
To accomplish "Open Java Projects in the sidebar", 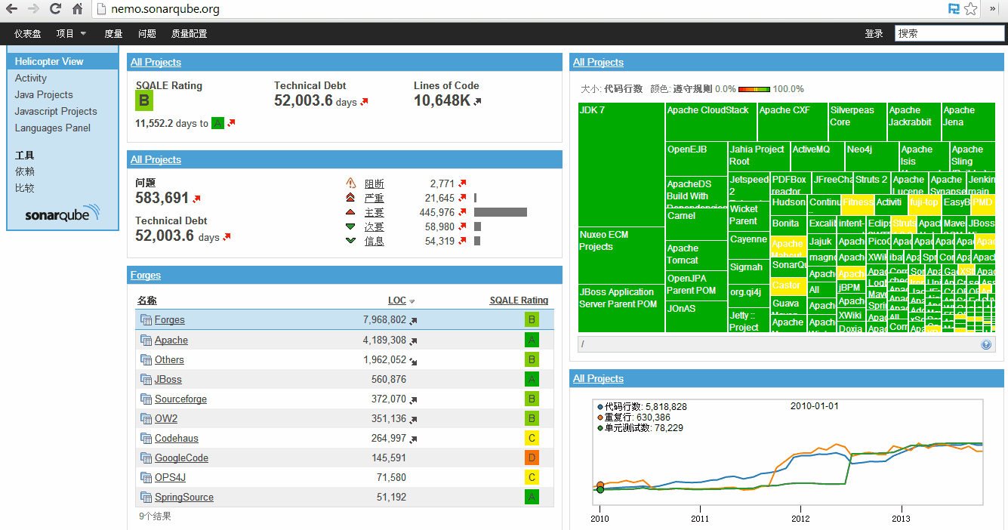I will coord(44,94).
